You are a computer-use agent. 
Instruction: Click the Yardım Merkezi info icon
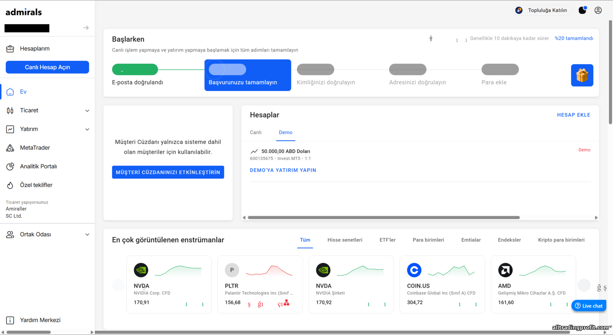10,320
